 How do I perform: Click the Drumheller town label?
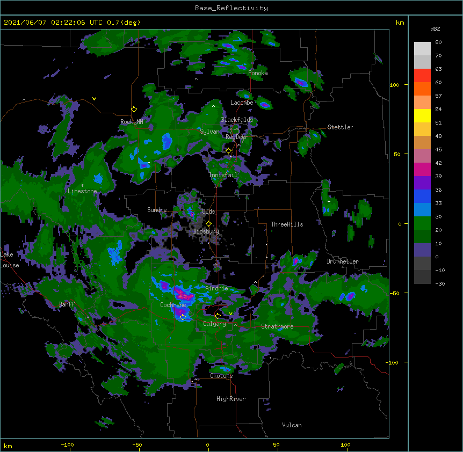(343, 261)
